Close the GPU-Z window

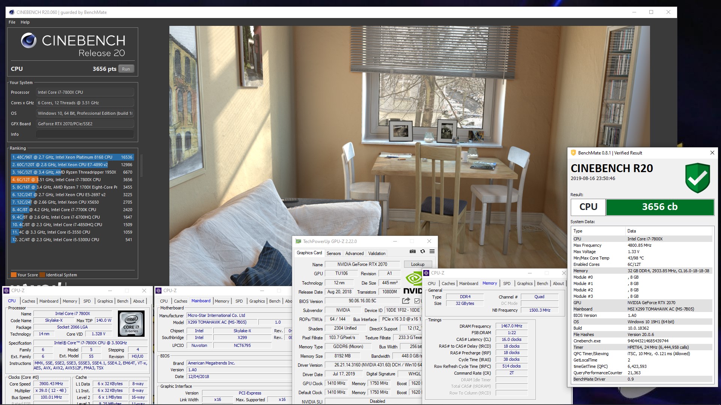click(429, 241)
